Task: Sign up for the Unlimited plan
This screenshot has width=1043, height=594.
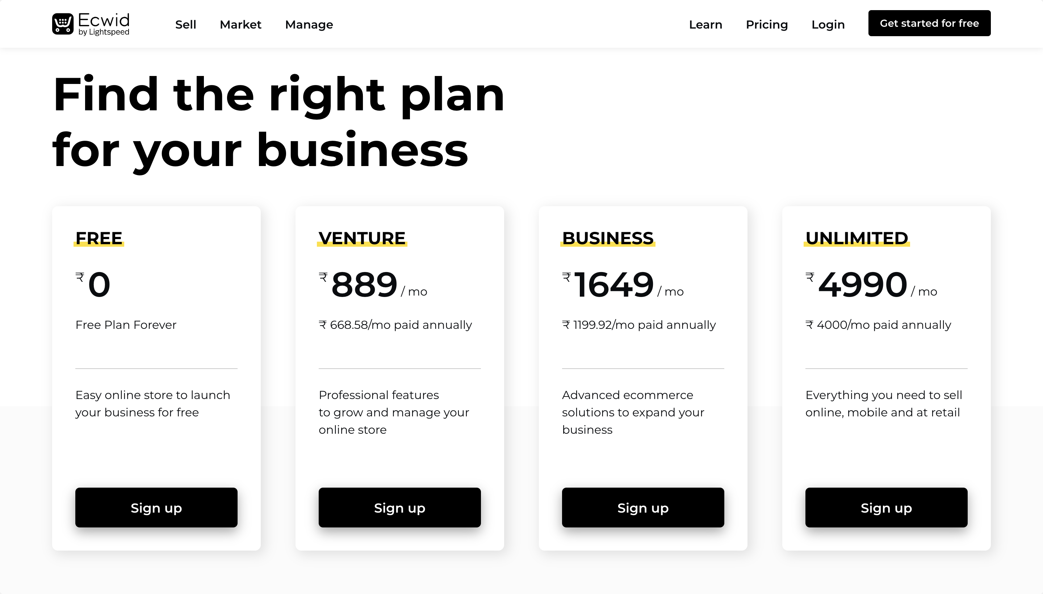Action: click(886, 507)
